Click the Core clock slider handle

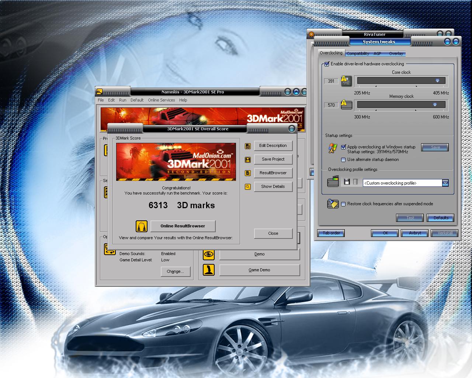(438, 80)
